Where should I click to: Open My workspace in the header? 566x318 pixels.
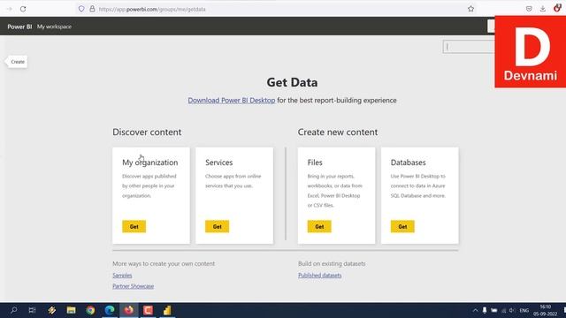click(54, 26)
